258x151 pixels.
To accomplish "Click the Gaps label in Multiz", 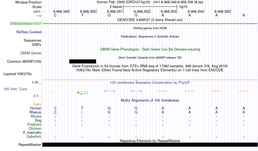I will (37, 104).
